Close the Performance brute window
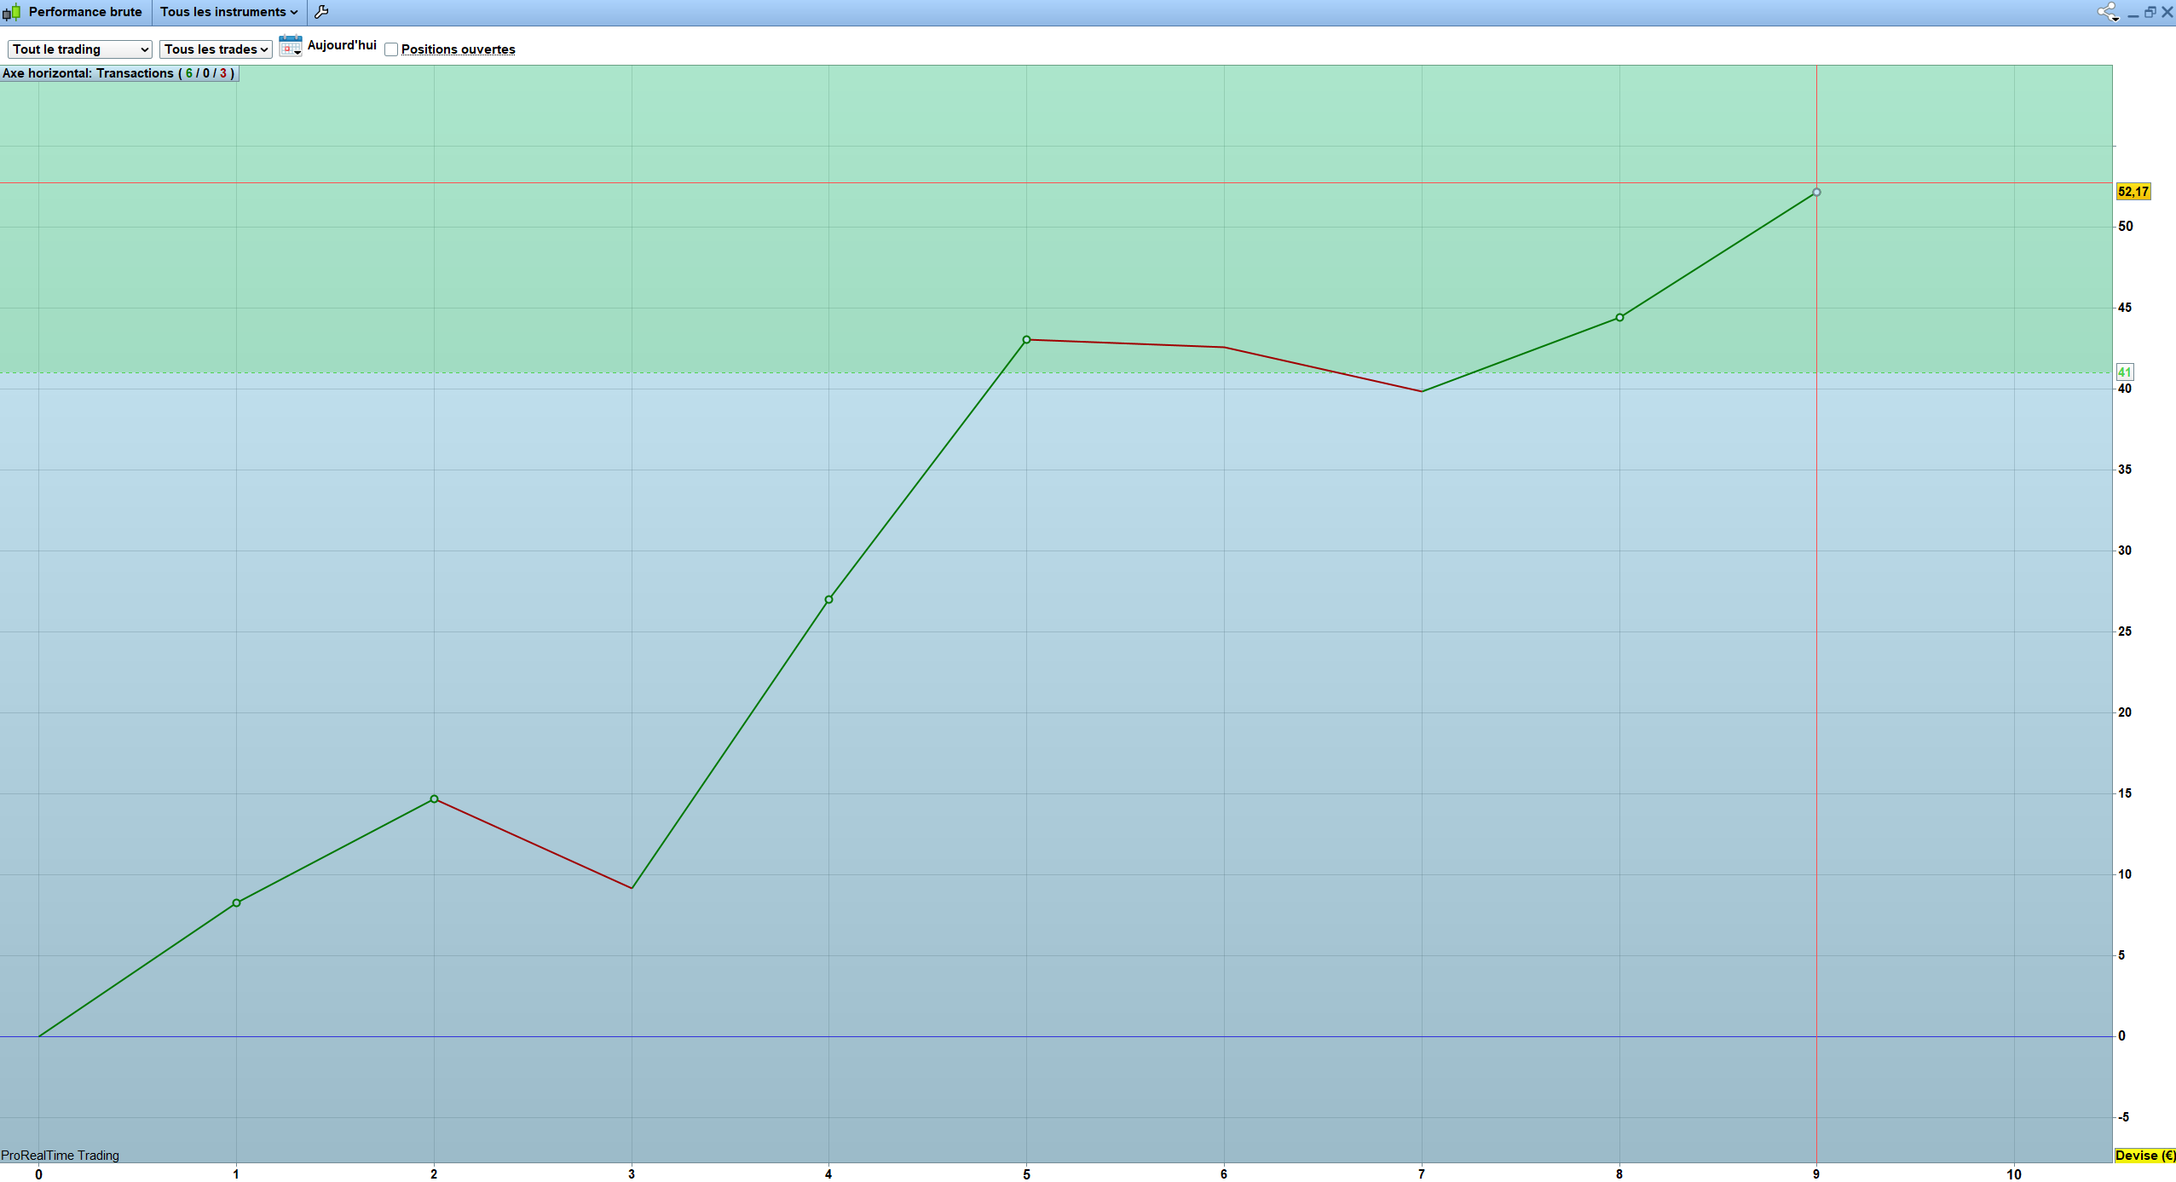This screenshot has width=2176, height=1182. click(x=2167, y=12)
